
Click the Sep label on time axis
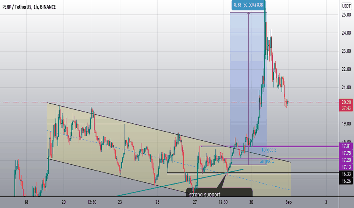click(289, 202)
